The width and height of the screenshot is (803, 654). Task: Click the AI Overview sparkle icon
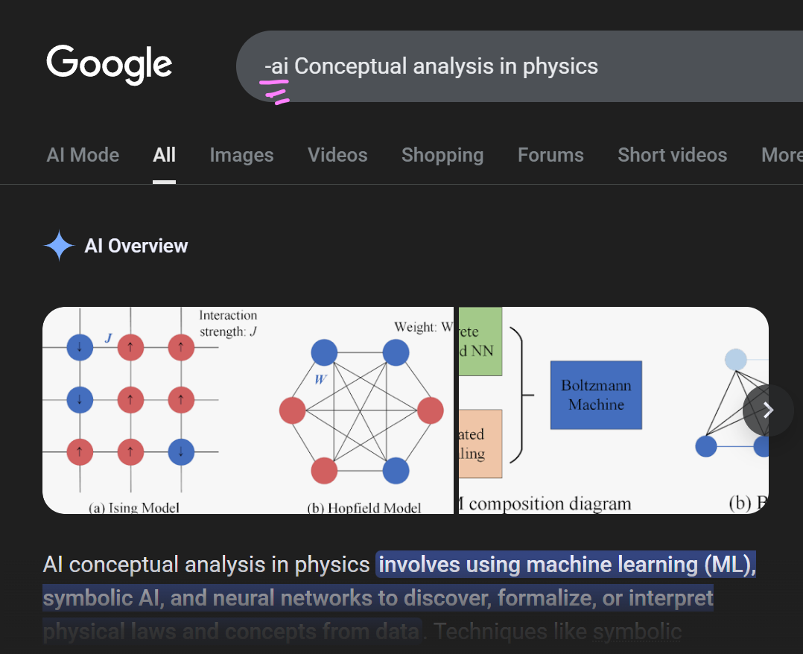(59, 246)
